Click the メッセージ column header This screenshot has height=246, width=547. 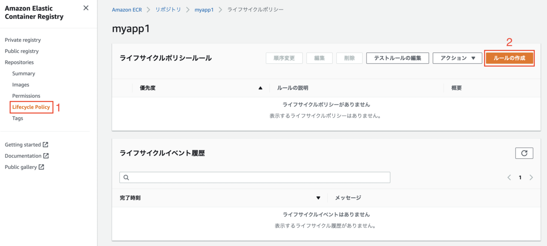[x=348, y=198]
